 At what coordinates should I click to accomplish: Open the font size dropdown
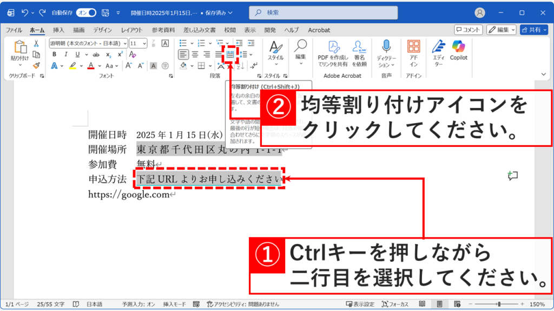click(144, 44)
